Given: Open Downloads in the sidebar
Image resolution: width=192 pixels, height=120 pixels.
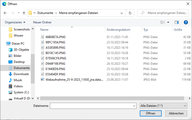Looking at the screenshot, I should (x=19, y=74).
